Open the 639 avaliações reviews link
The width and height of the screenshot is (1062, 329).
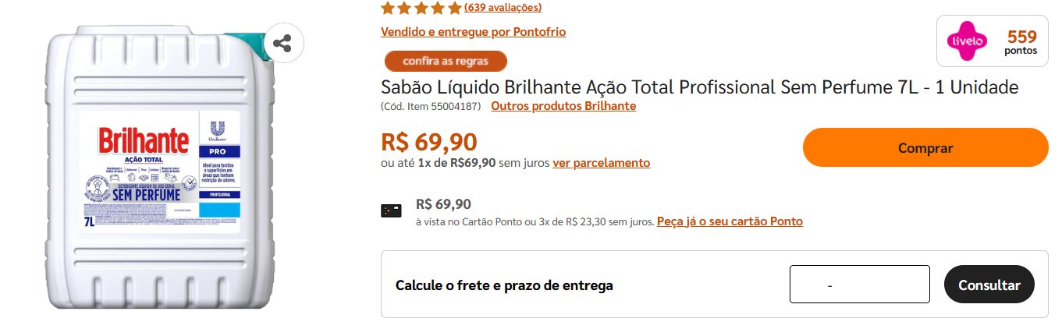pyautogui.click(x=503, y=8)
